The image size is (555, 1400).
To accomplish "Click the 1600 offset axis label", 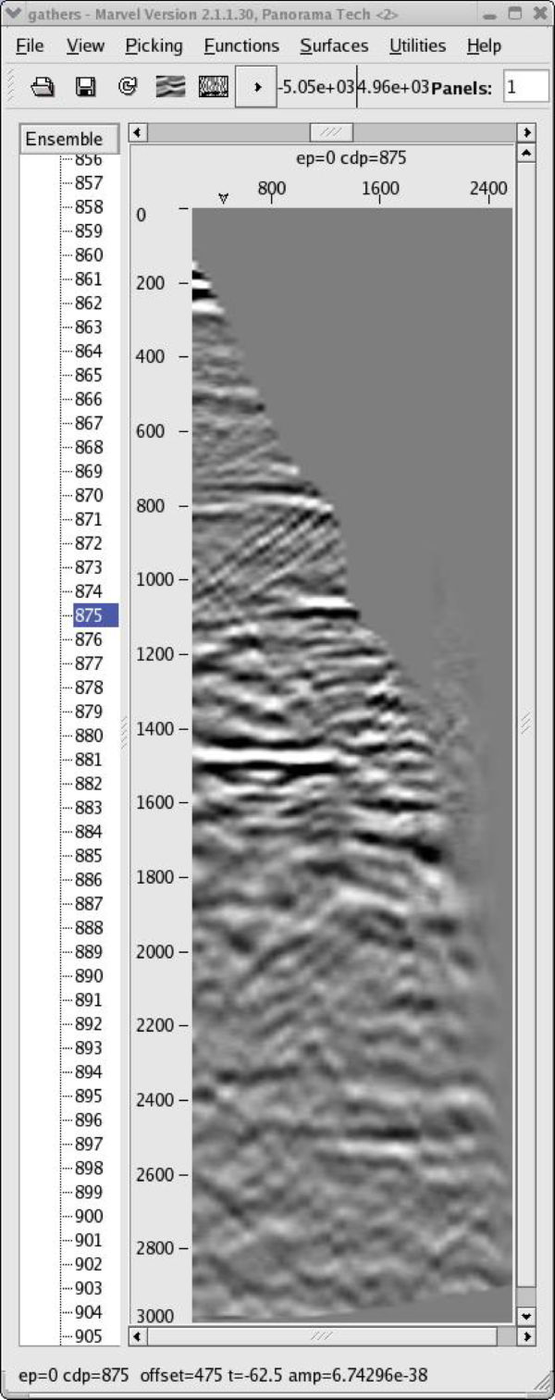I will [380, 189].
